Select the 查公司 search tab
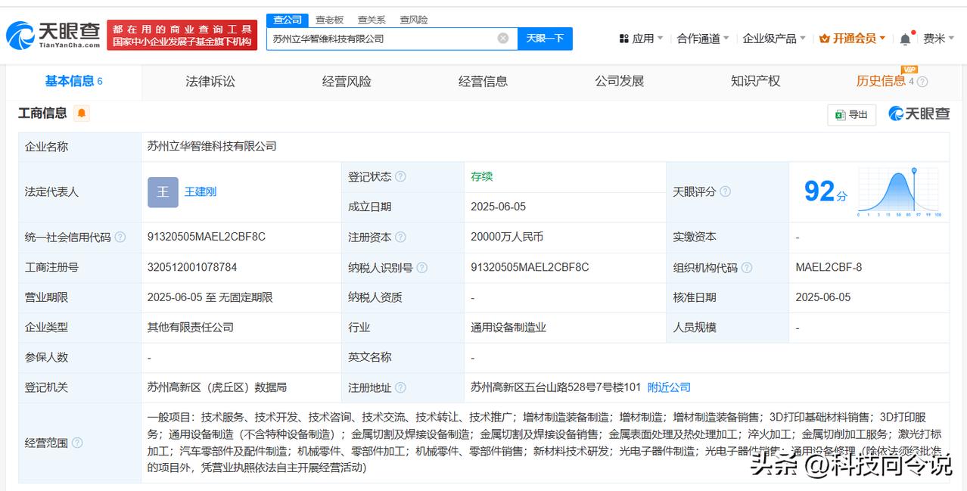The width and height of the screenshot is (967, 491). (288, 20)
